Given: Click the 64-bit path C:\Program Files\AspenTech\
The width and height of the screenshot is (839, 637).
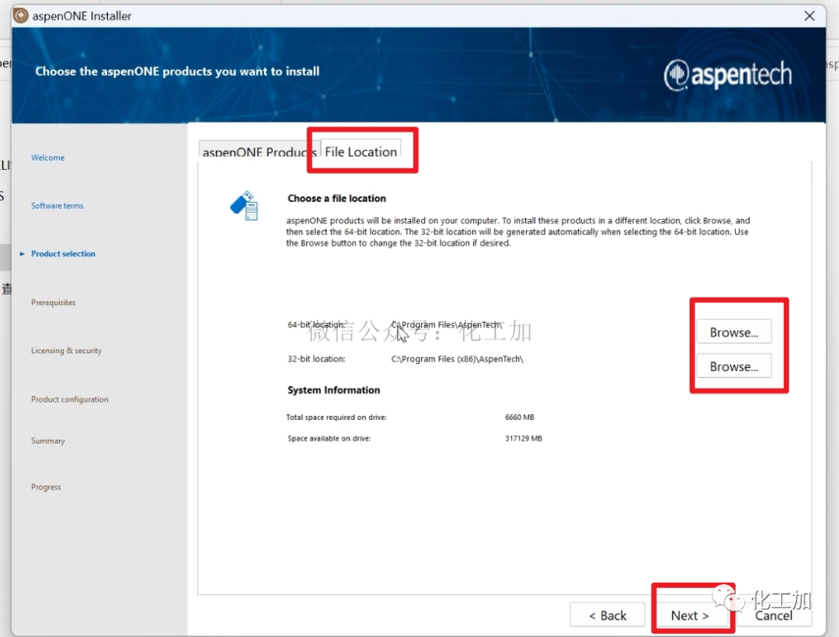Looking at the screenshot, I should (447, 325).
